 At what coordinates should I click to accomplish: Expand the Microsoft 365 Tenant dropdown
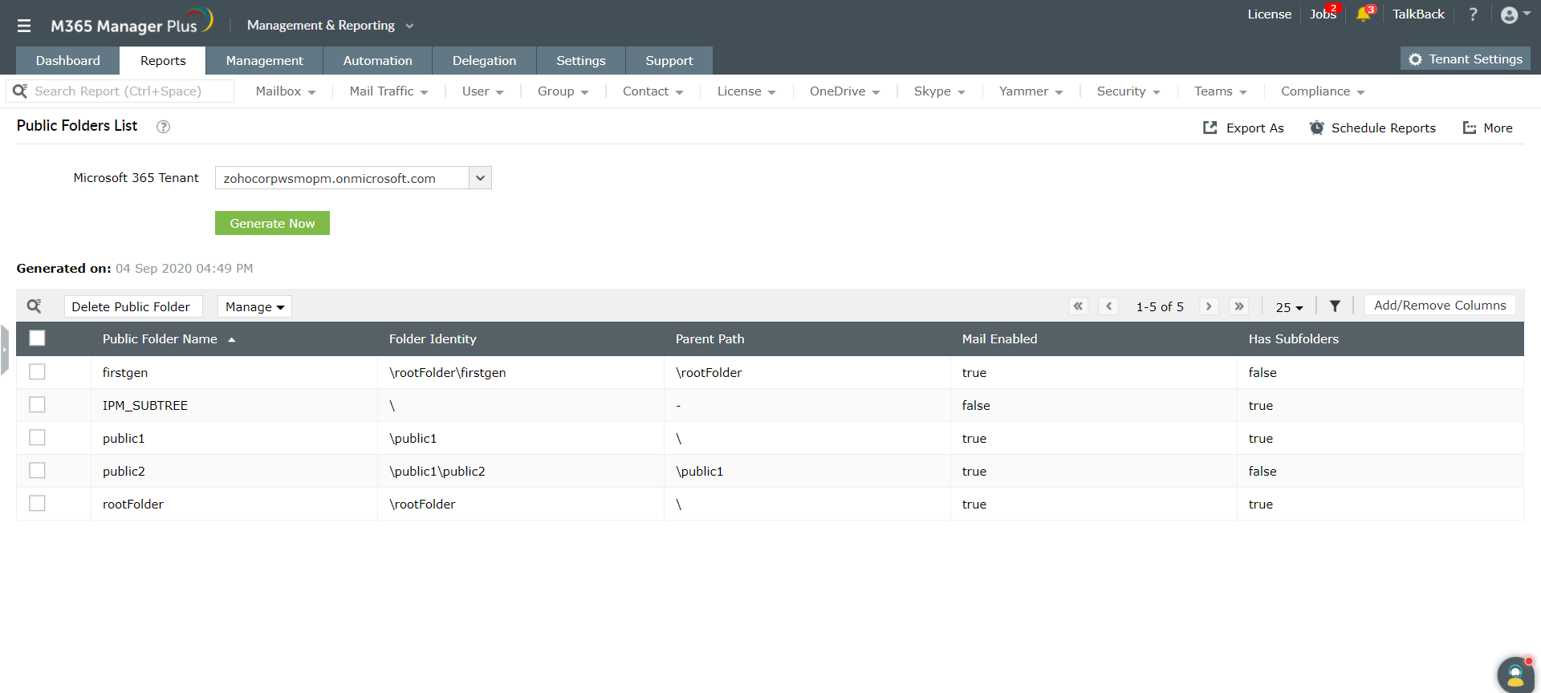tap(480, 178)
